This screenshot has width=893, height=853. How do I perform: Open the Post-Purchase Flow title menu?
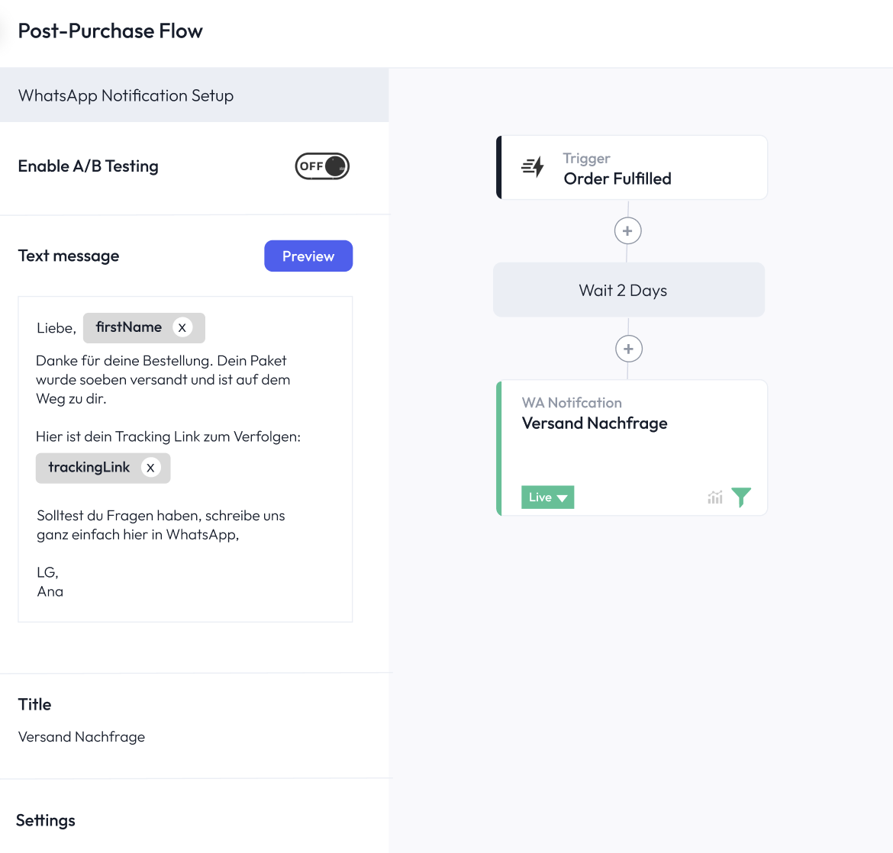pyautogui.click(x=111, y=31)
